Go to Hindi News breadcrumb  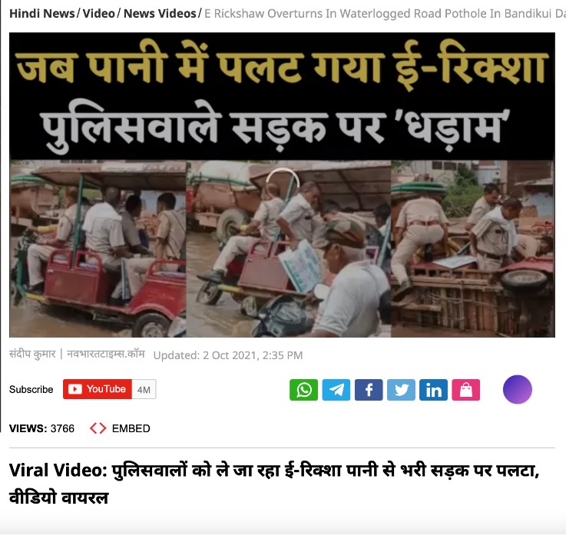(42, 13)
